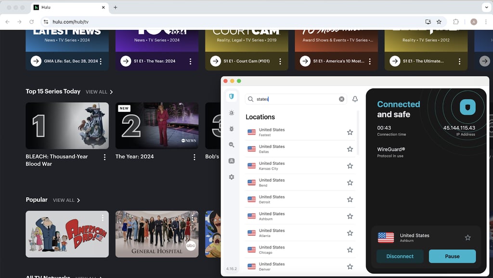Play S1 E1 - America's 10 Most
The height and width of the screenshot is (278, 493).
(305, 61)
